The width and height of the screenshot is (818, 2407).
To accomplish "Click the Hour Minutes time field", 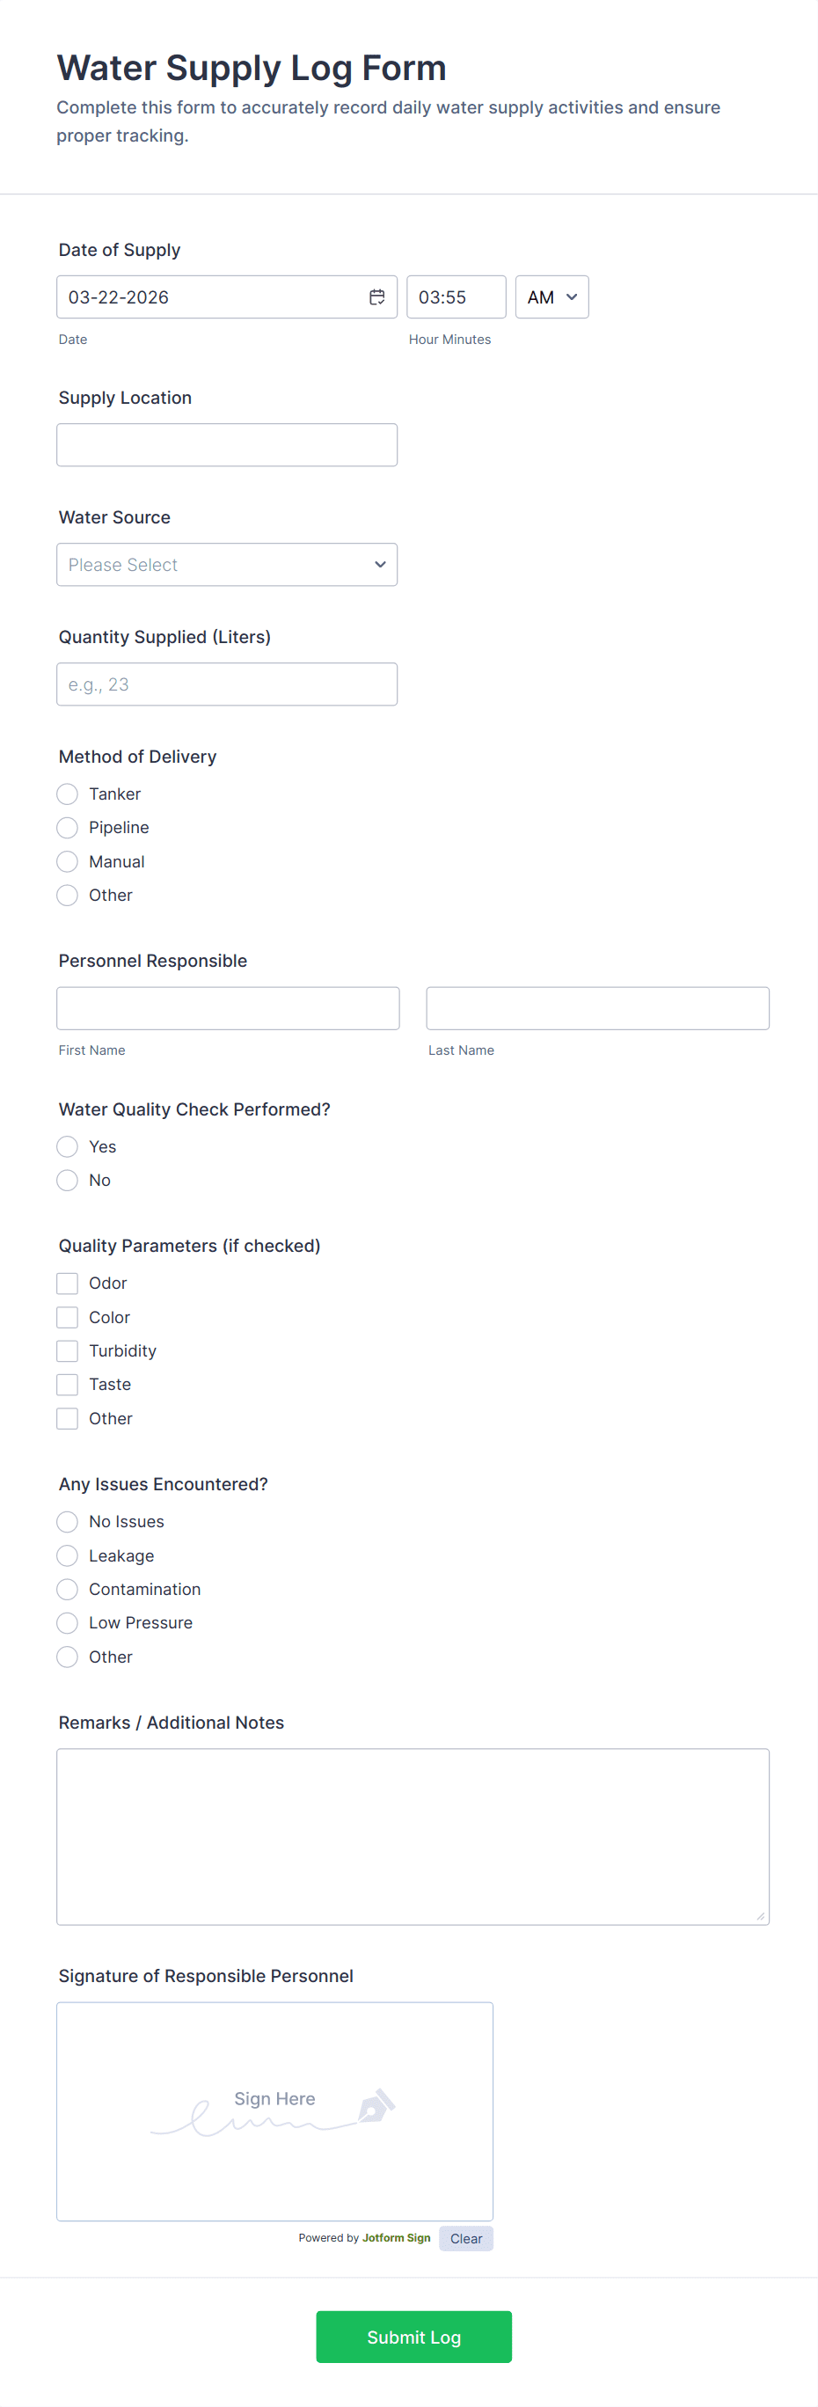I will click(456, 297).
